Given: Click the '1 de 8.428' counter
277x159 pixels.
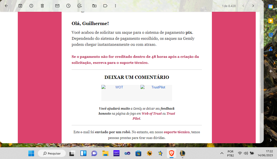Looking at the screenshot, I should coord(229,6).
